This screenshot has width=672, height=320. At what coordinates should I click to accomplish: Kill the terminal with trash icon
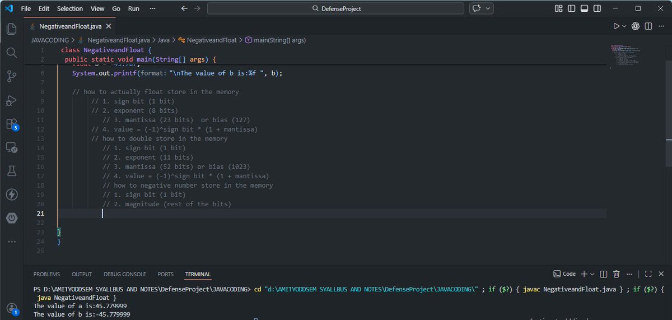(617, 274)
